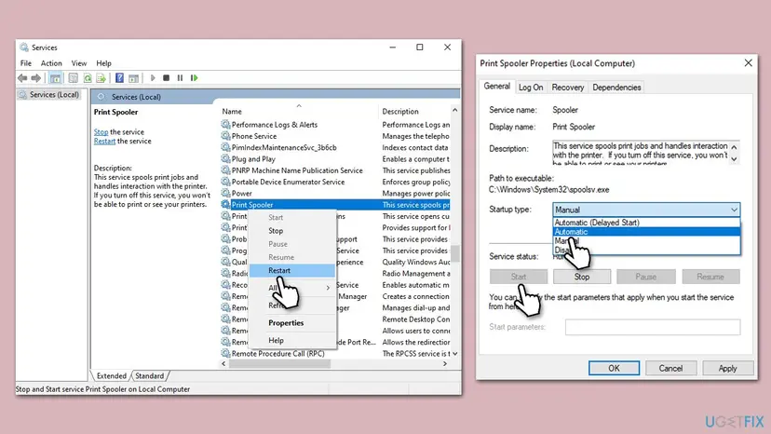Click the path C:\Windows\System32\spoolsv.exe
This screenshot has width=771, height=434.
point(548,189)
